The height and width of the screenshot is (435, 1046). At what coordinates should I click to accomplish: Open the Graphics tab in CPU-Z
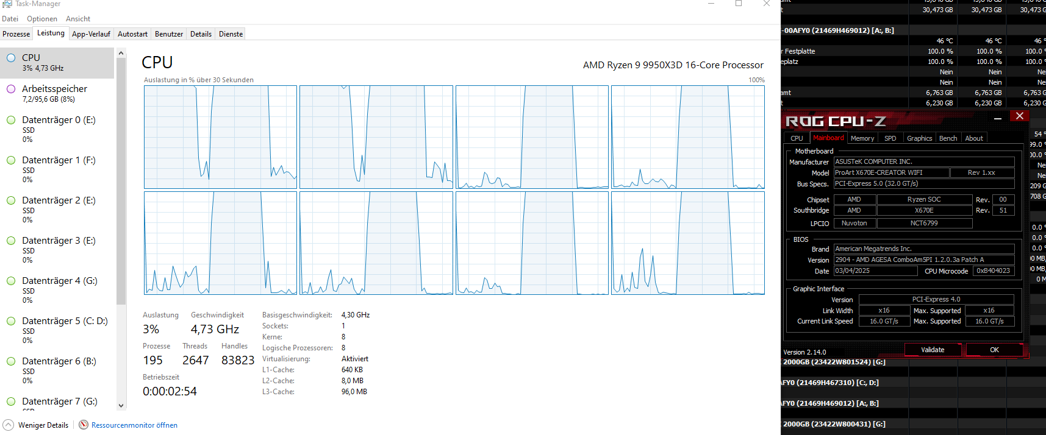919,138
